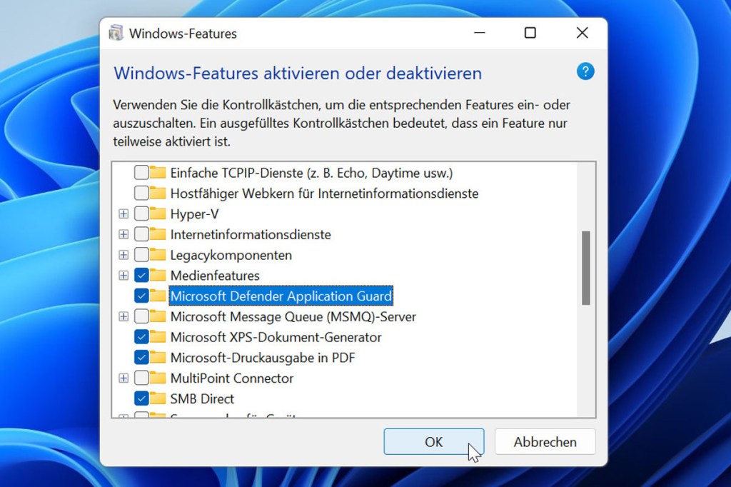The width and height of the screenshot is (731, 487).
Task: Select 'Microsoft XPS-Dokument-Generator' label
Action: 276,337
